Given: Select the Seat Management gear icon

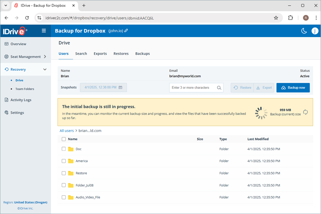Looking at the screenshot, I should point(7,56).
